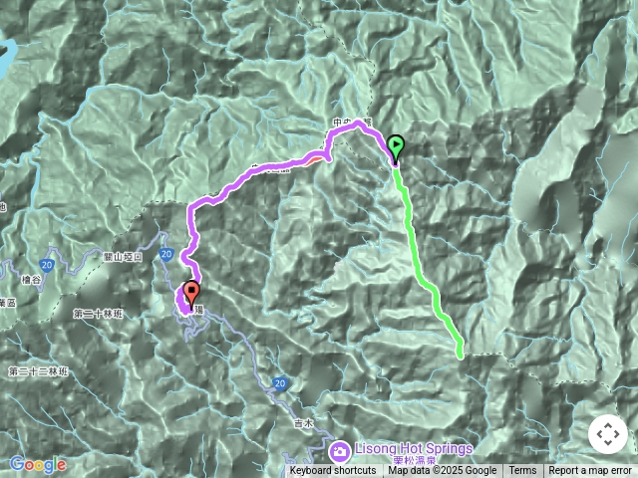The height and width of the screenshot is (478, 638).
Task: Click the red end stop marker
Action: pos(191,296)
